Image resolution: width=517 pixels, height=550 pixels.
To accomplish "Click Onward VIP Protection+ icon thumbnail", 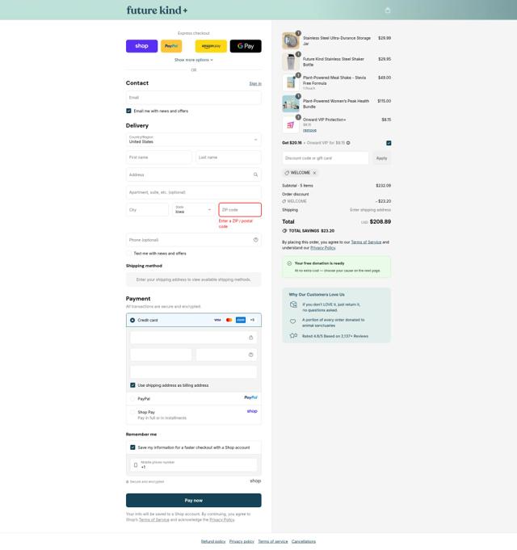I will click(x=291, y=125).
